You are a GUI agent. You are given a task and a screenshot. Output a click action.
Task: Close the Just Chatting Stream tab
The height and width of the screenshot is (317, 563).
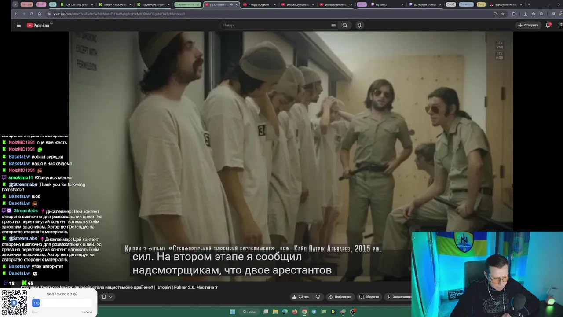92,4
